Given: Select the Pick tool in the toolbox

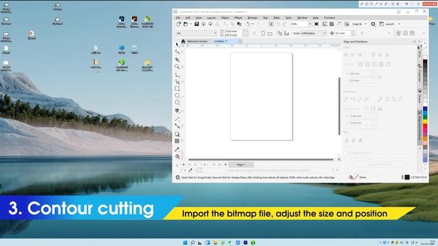Looking at the screenshot, I should tap(177, 44).
